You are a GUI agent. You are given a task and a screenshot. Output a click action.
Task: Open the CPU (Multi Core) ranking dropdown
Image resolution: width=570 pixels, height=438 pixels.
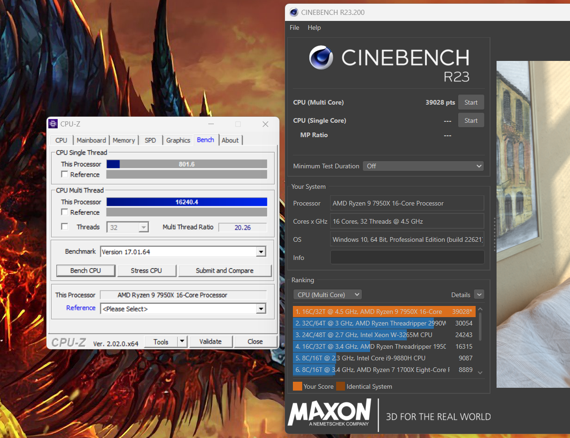pos(327,295)
